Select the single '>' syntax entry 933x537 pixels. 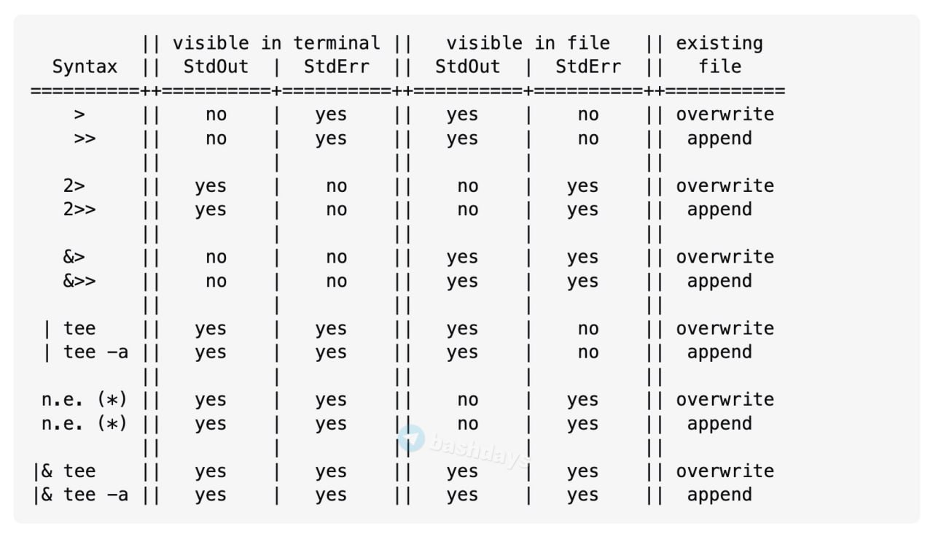[79, 115]
